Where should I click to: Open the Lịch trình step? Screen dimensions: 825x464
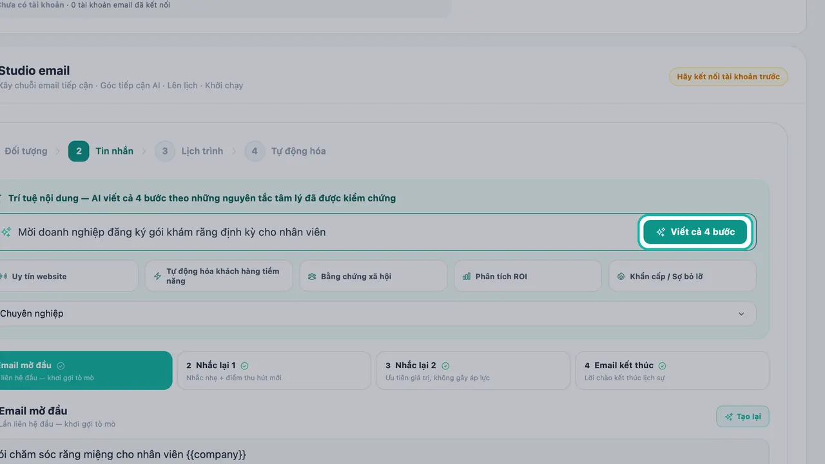(189, 151)
